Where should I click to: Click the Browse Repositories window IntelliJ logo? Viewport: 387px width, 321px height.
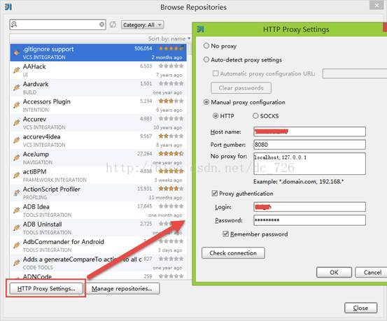8,7
